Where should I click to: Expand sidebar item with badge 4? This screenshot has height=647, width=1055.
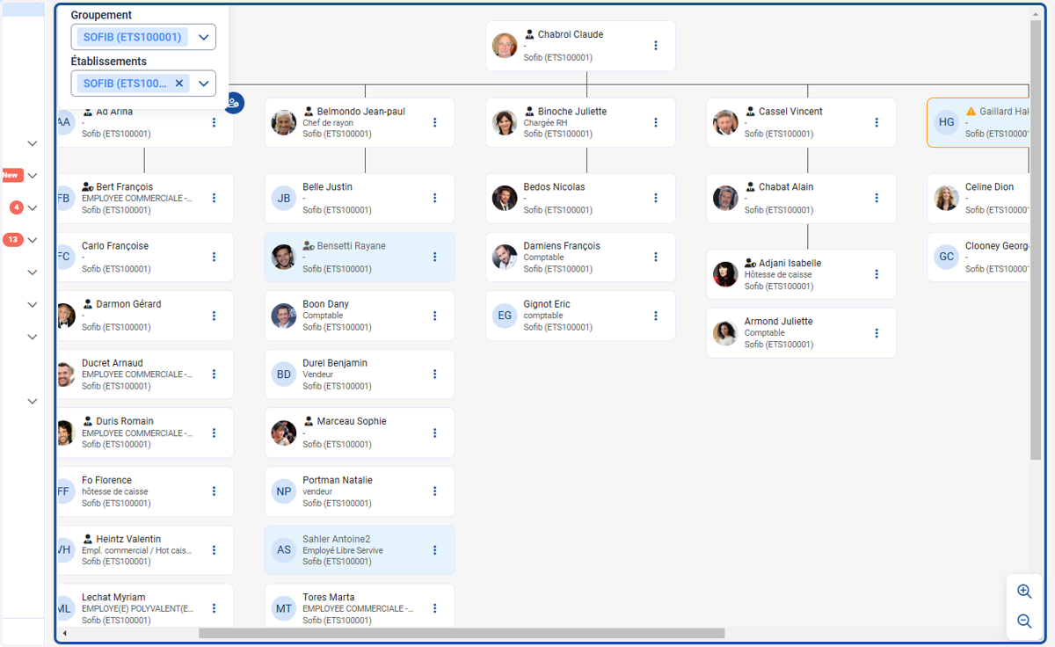[x=32, y=208]
